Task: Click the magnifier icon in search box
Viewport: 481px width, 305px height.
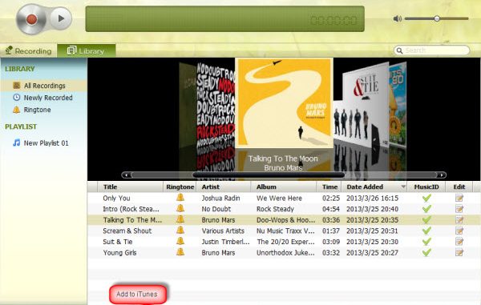Action: pyautogui.click(x=399, y=50)
